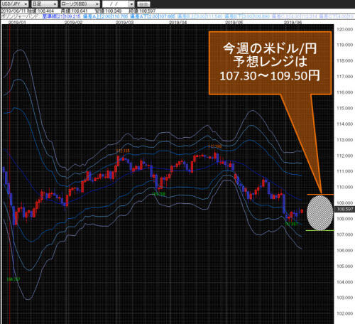
Task: Expand the date picker arrow
Action: 131,4
